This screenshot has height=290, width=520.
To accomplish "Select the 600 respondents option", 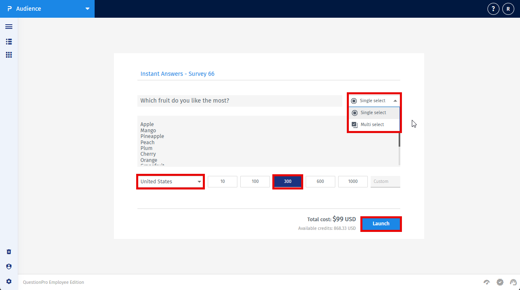I will (x=320, y=181).
